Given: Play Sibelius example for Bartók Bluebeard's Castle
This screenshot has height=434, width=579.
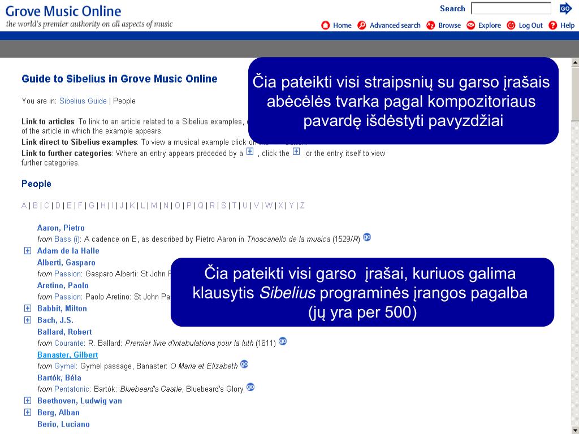Looking at the screenshot, I should click(250, 387).
